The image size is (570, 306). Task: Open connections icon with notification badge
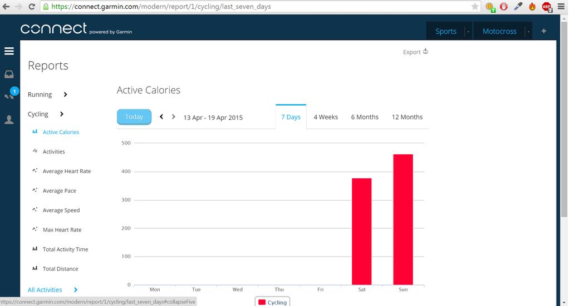[10, 94]
